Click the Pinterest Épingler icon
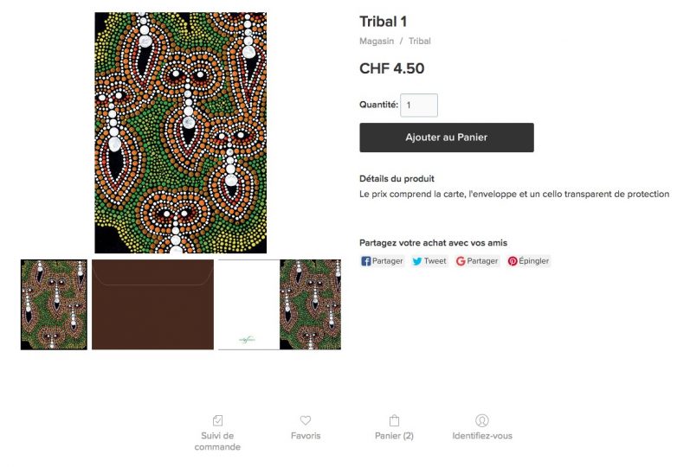690x467 pixels. coord(513,261)
